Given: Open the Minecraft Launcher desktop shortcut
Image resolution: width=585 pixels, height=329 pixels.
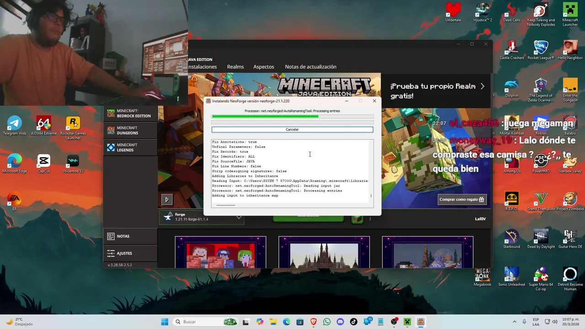Looking at the screenshot, I should (x=570, y=14).
